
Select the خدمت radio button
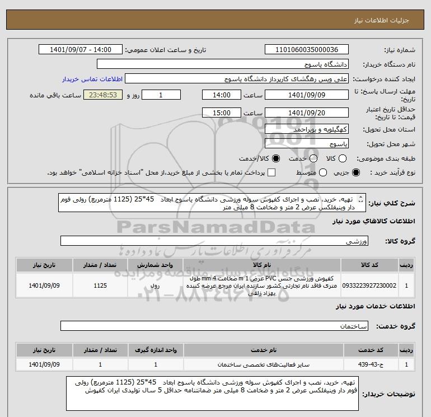point(313,158)
